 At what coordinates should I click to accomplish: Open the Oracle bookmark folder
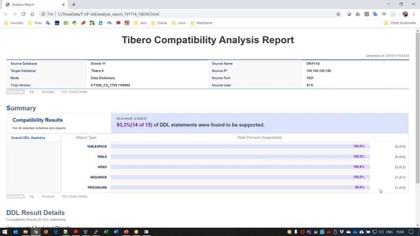pyautogui.click(x=159, y=23)
